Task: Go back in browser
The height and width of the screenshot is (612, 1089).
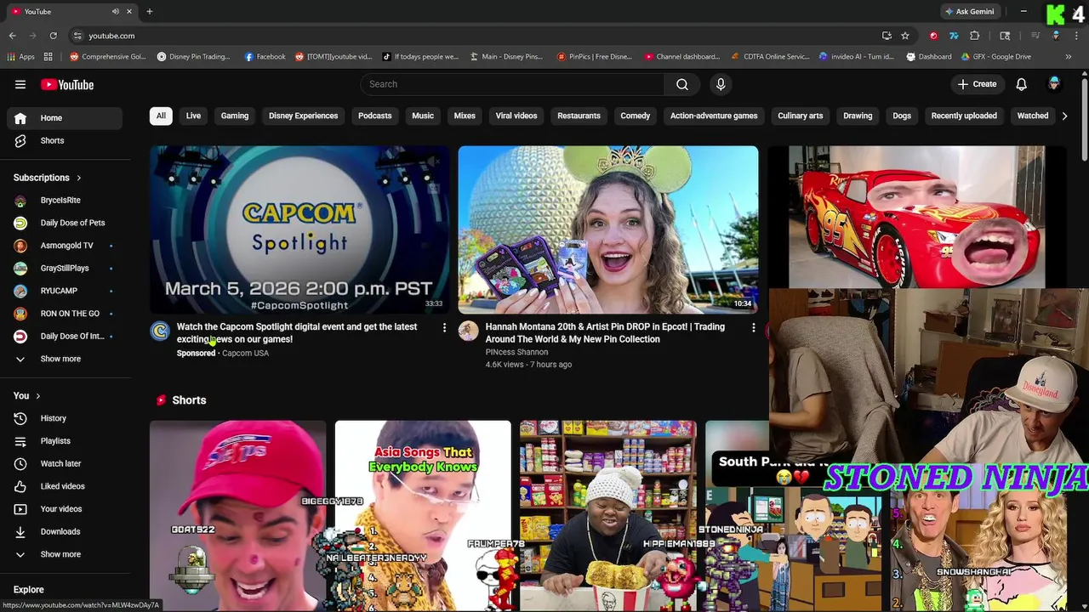Action: pyautogui.click(x=12, y=36)
